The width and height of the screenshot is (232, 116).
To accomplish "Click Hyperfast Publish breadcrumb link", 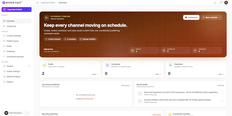I will coord(48,3).
